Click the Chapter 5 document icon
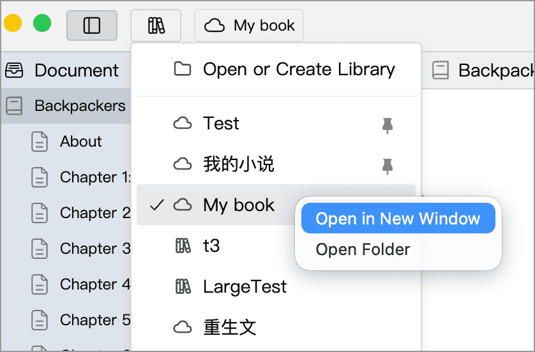535x352 pixels. click(40, 320)
